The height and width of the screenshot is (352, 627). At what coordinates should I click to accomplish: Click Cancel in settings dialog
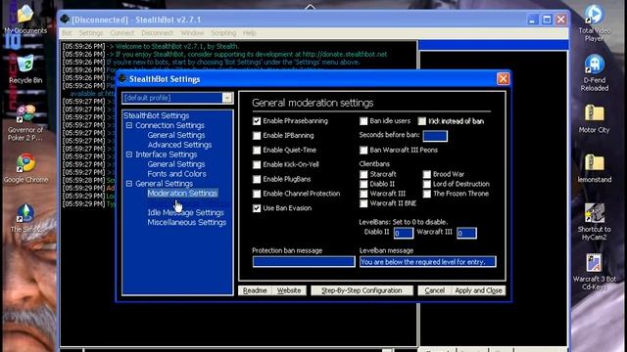[434, 290]
